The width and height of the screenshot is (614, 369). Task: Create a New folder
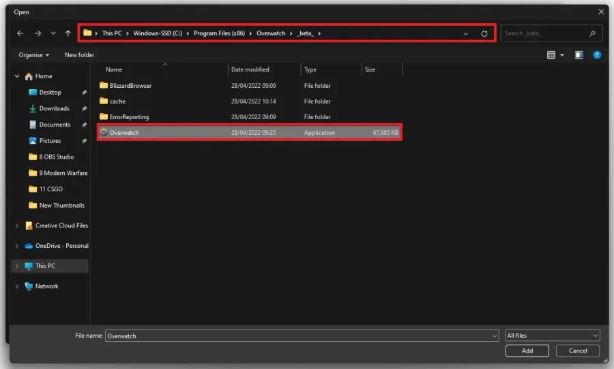coord(80,55)
